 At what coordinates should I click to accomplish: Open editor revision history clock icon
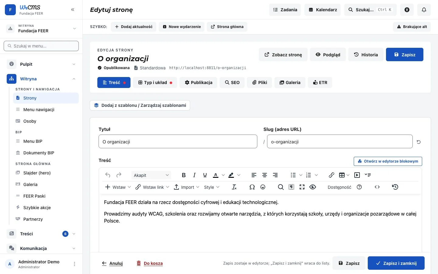pyautogui.click(x=395, y=187)
